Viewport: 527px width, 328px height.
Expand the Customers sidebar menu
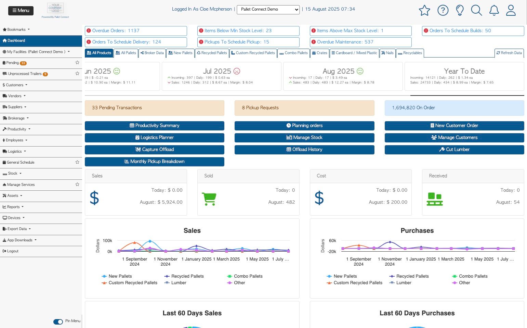coord(15,85)
